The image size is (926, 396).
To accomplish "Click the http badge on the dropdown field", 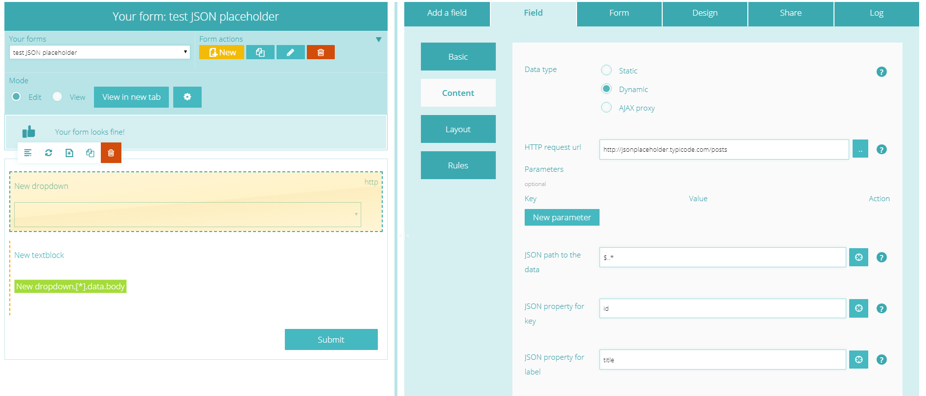I will (371, 182).
